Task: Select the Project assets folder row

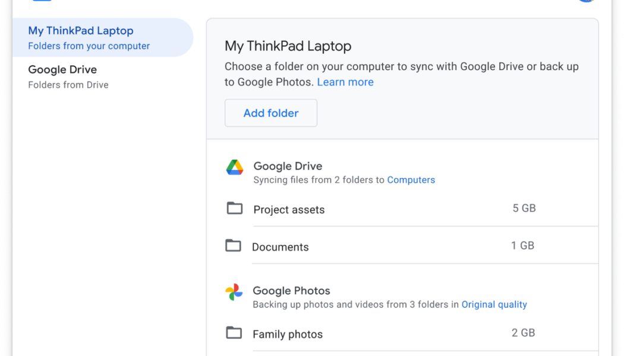Action: (x=289, y=209)
